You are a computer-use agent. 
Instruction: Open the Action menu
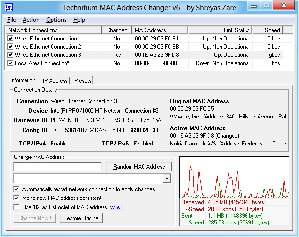click(31, 20)
